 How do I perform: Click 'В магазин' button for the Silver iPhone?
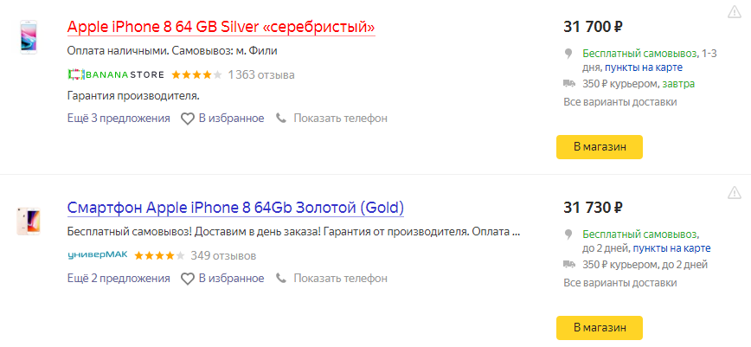[x=600, y=147]
